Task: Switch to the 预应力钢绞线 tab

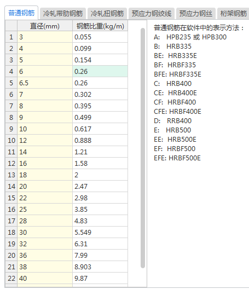Action: 152,14
